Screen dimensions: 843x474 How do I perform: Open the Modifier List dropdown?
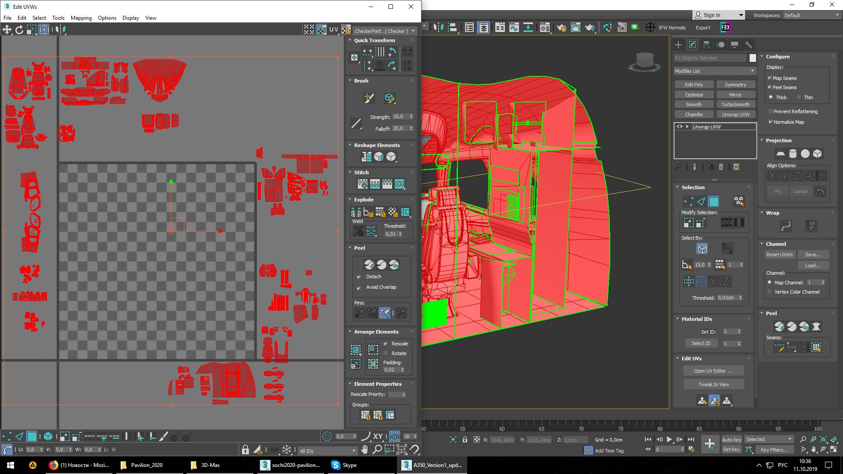point(714,71)
